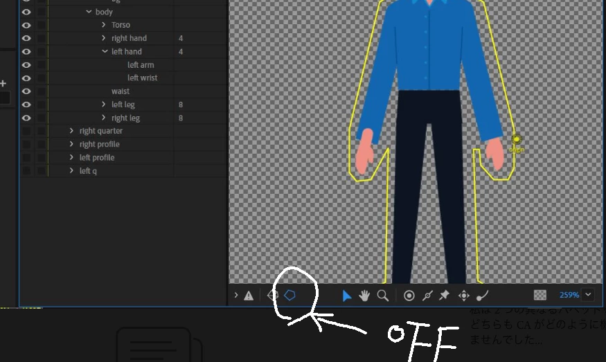Hide the body layer with its eye icon

point(26,12)
